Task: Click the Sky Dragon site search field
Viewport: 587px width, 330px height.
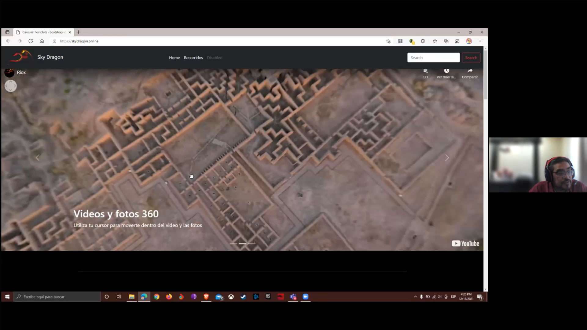Action: click(433, 58)
